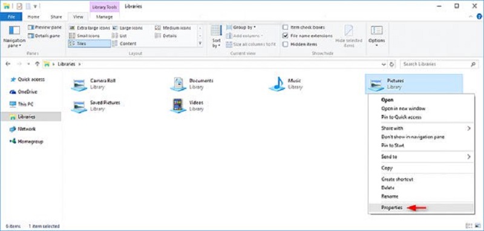484x231 pixels.
Task: Open the Sort by menu
Action: [217, 36]
